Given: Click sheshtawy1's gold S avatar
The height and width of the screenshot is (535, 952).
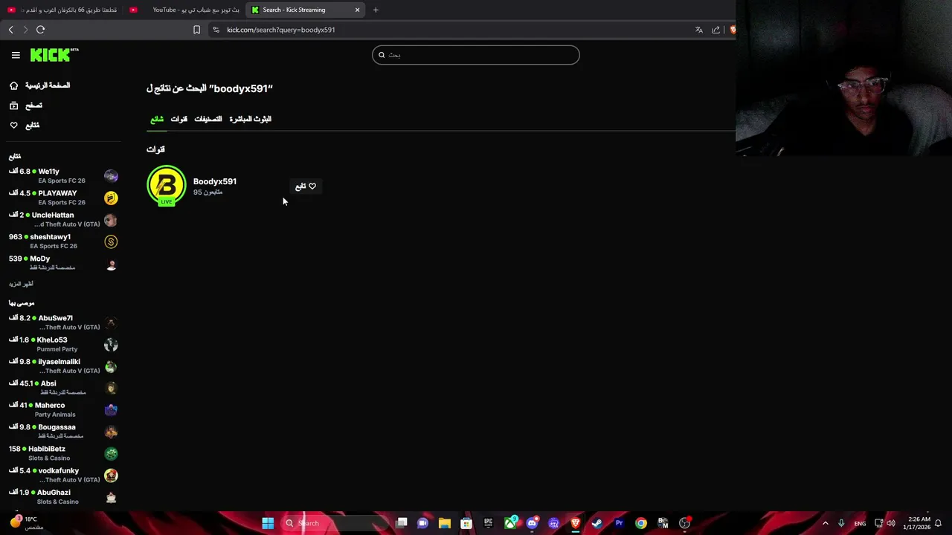Looking at the screenshot, I should (111, 241).
